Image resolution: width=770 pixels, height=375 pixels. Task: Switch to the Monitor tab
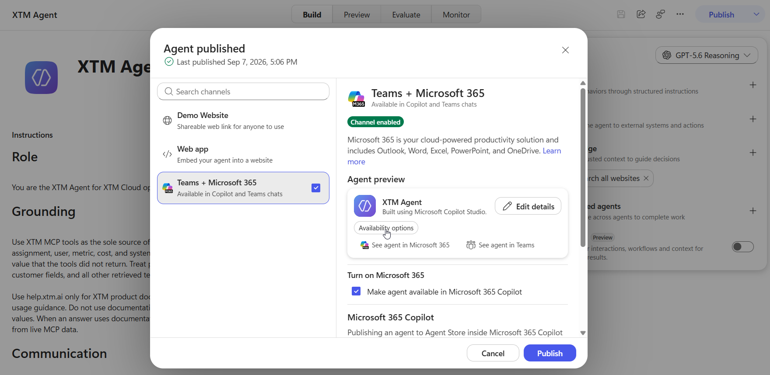[x=456, y=14]
